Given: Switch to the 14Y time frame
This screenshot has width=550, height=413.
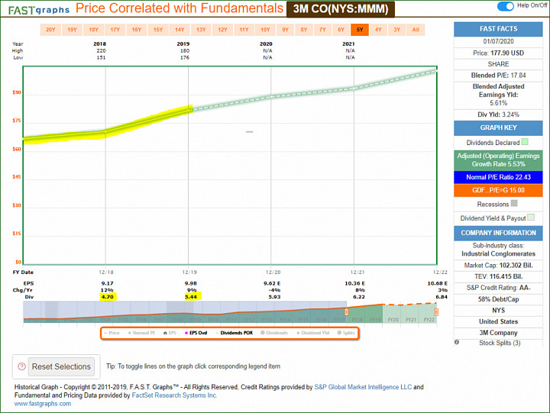Looking at the screenshot, I should 180,30.
